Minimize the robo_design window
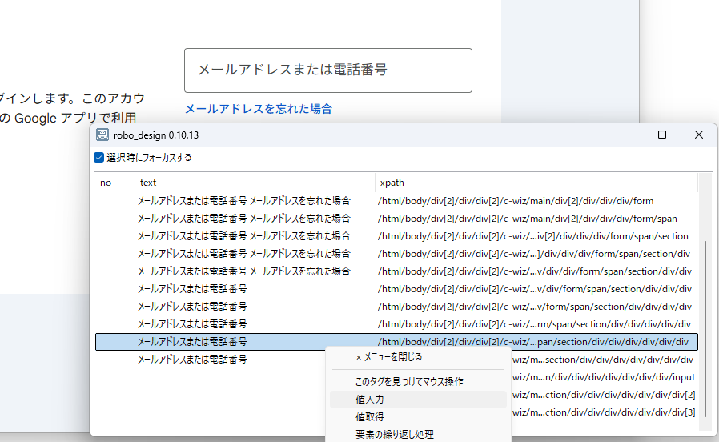The image size is (719, 442). [625, 135]
